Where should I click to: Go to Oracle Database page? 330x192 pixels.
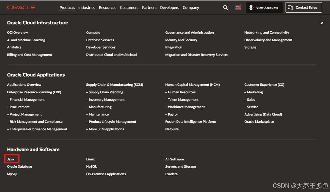(x=20, y=167)
